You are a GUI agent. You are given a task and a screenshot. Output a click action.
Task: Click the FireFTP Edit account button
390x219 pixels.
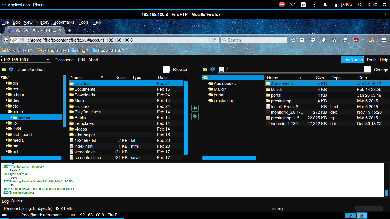tap(81, 60)
